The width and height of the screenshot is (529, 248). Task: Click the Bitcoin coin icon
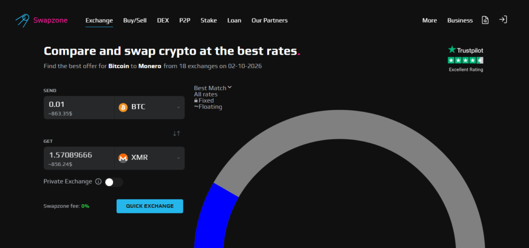[123, 107]
